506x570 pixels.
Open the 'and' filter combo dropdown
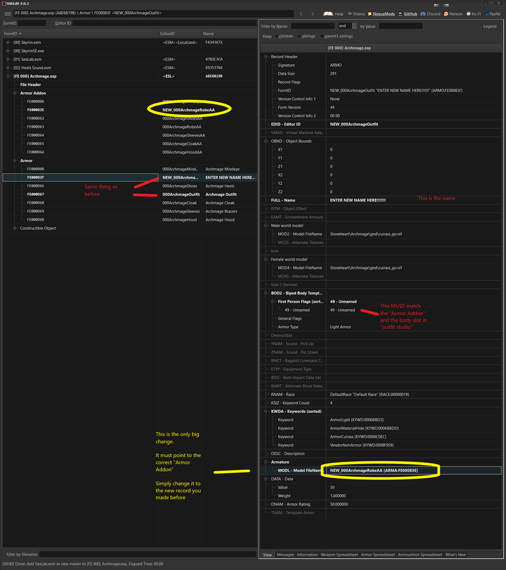tap(354, 26)
